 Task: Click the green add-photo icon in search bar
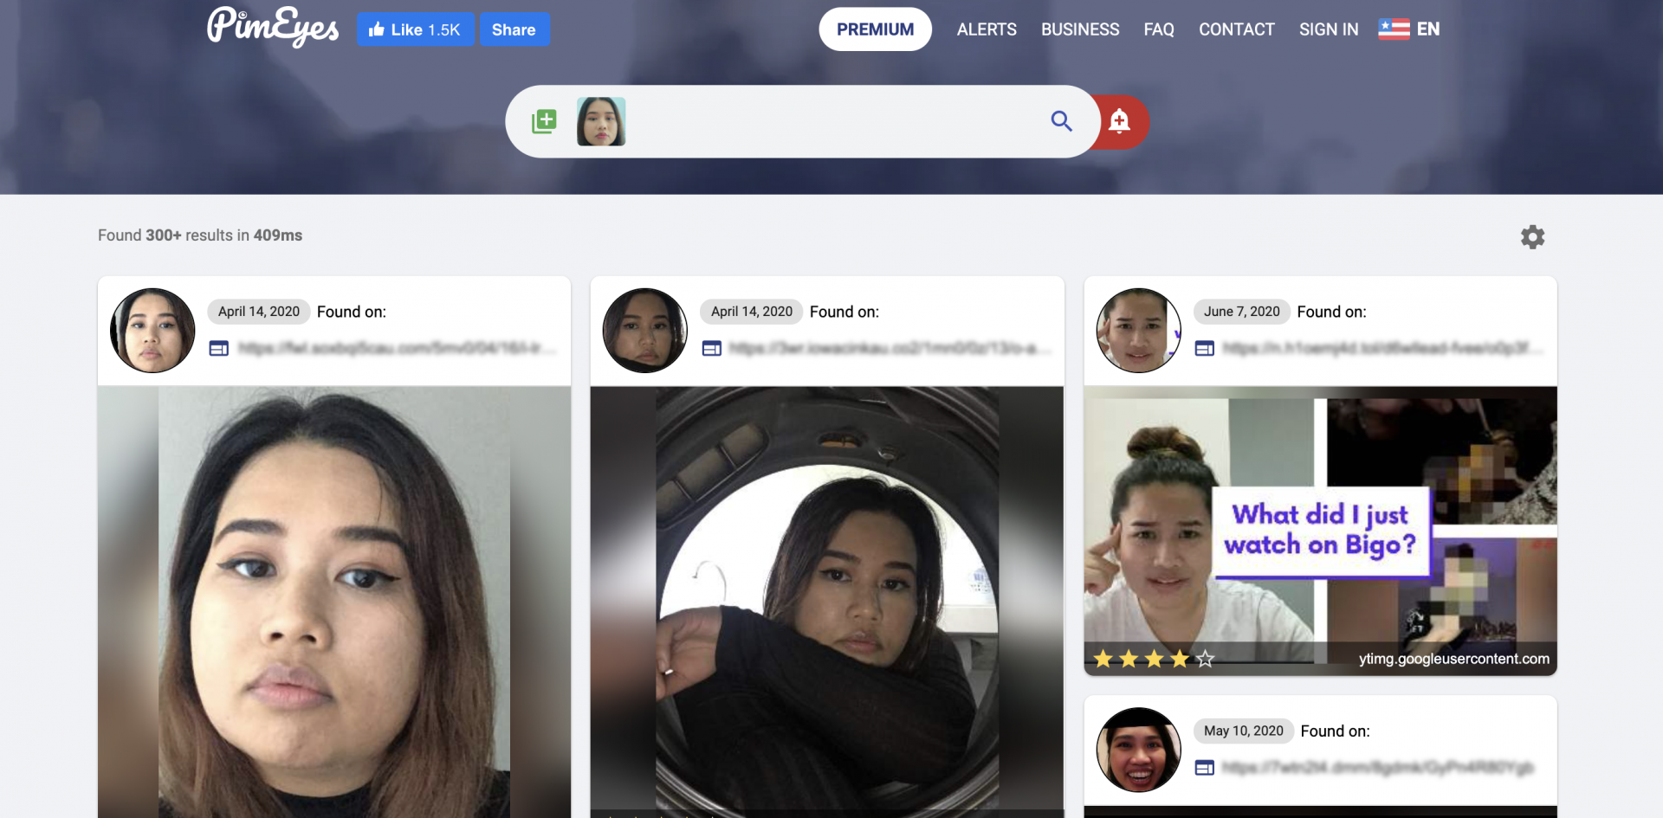[544, 121]
